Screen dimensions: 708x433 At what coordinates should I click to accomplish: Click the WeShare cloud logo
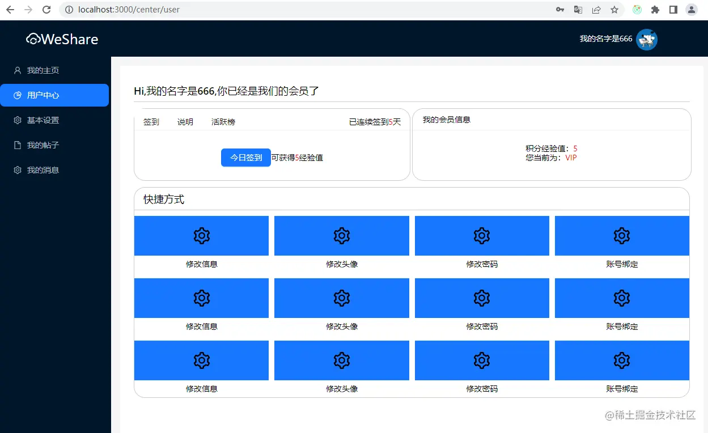click(33, 39)
